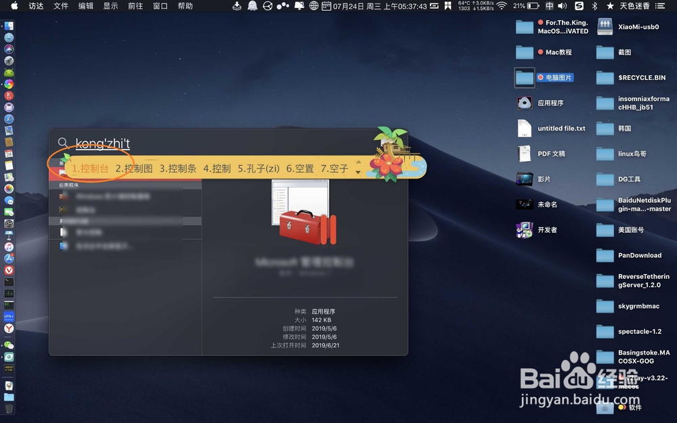Image resolution: width=677 pixels, height=423 pixels.
Task: Open Notes app in the Dock
Action: point(9,166)
